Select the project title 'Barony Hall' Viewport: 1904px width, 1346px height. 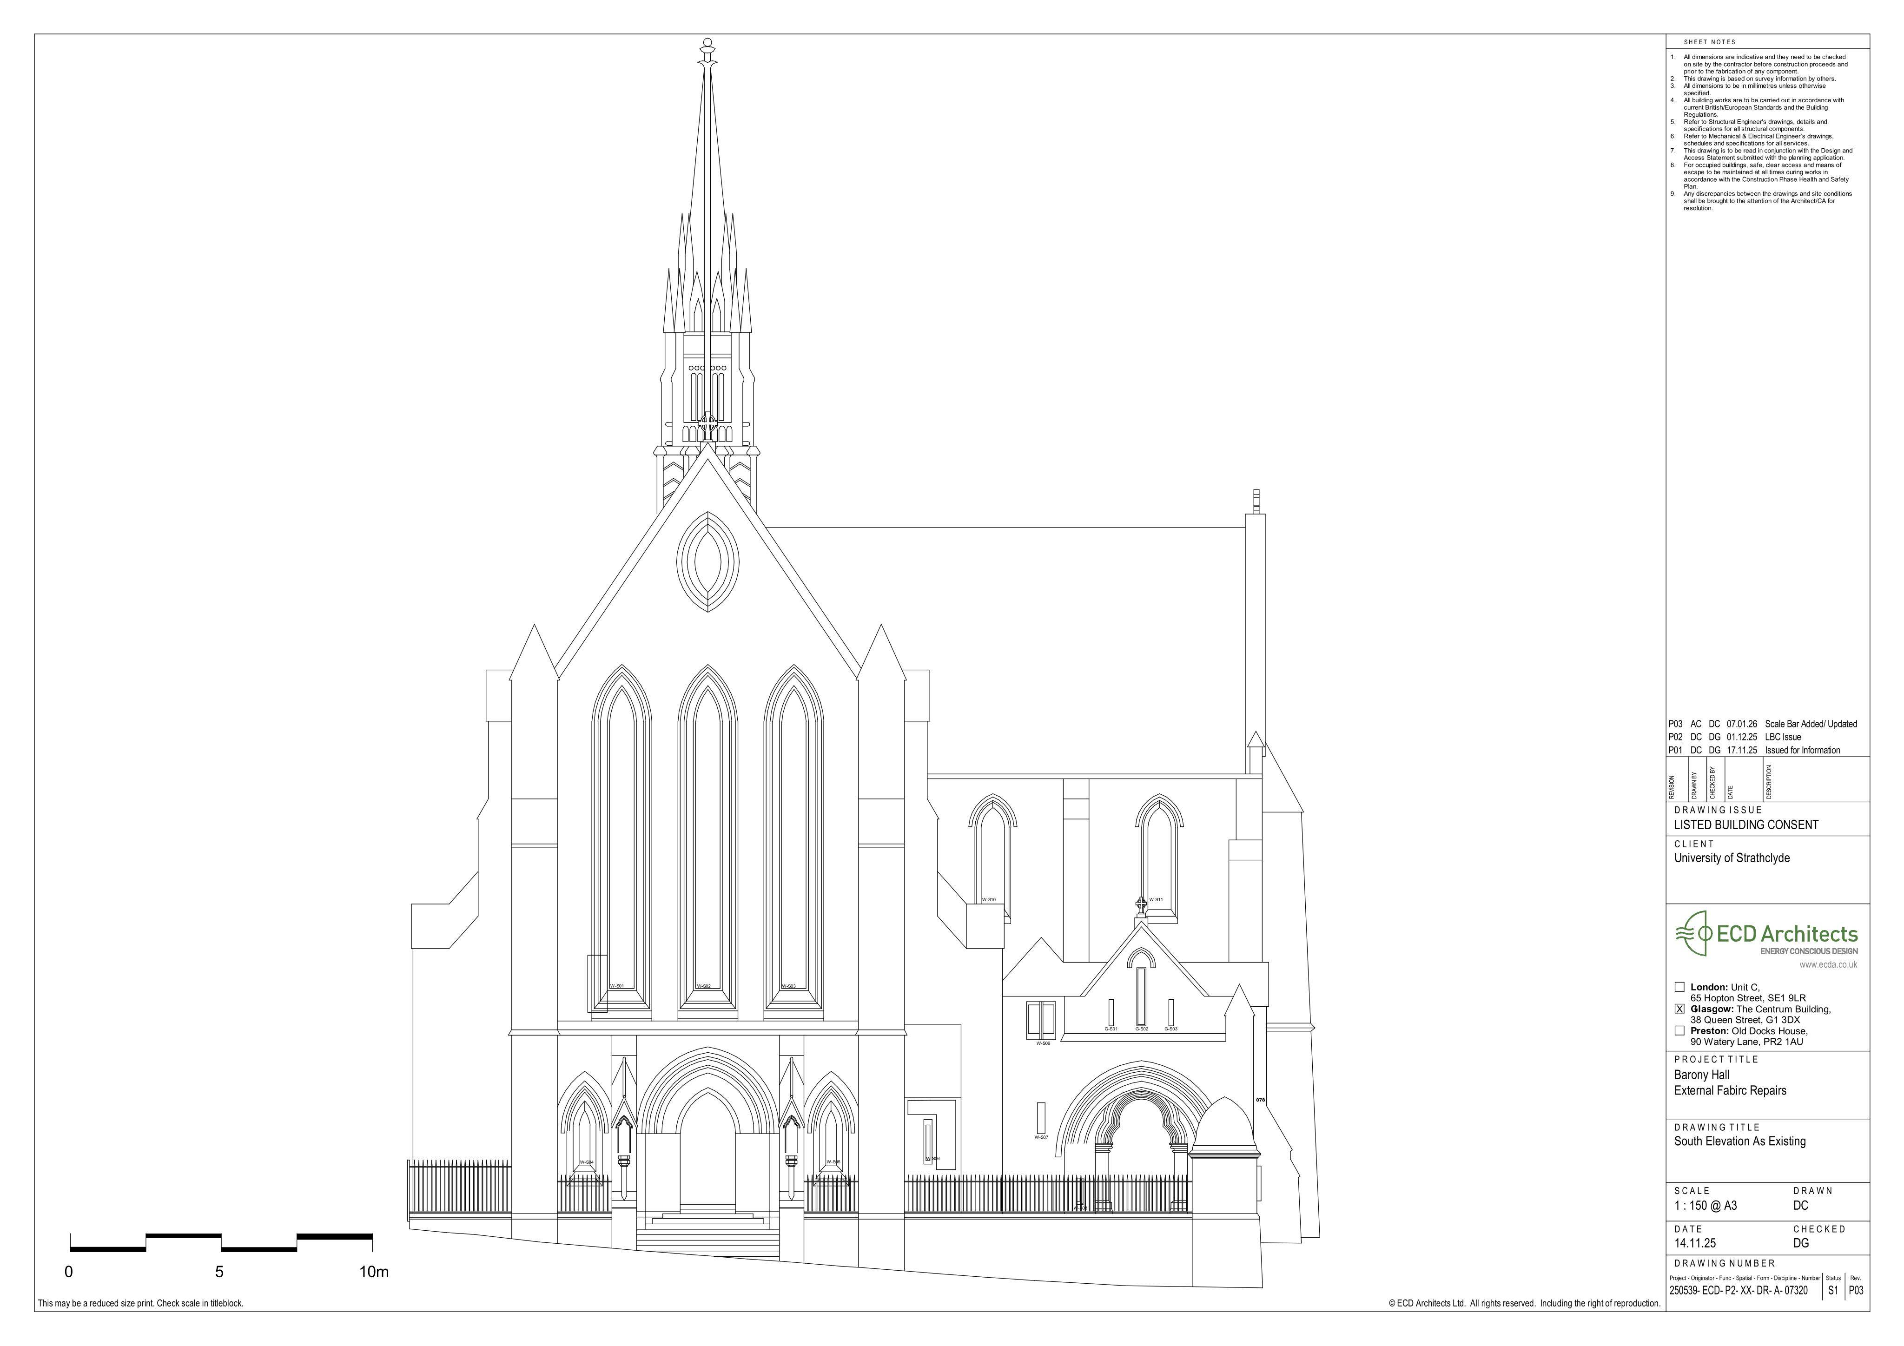coord(1702,1075)
